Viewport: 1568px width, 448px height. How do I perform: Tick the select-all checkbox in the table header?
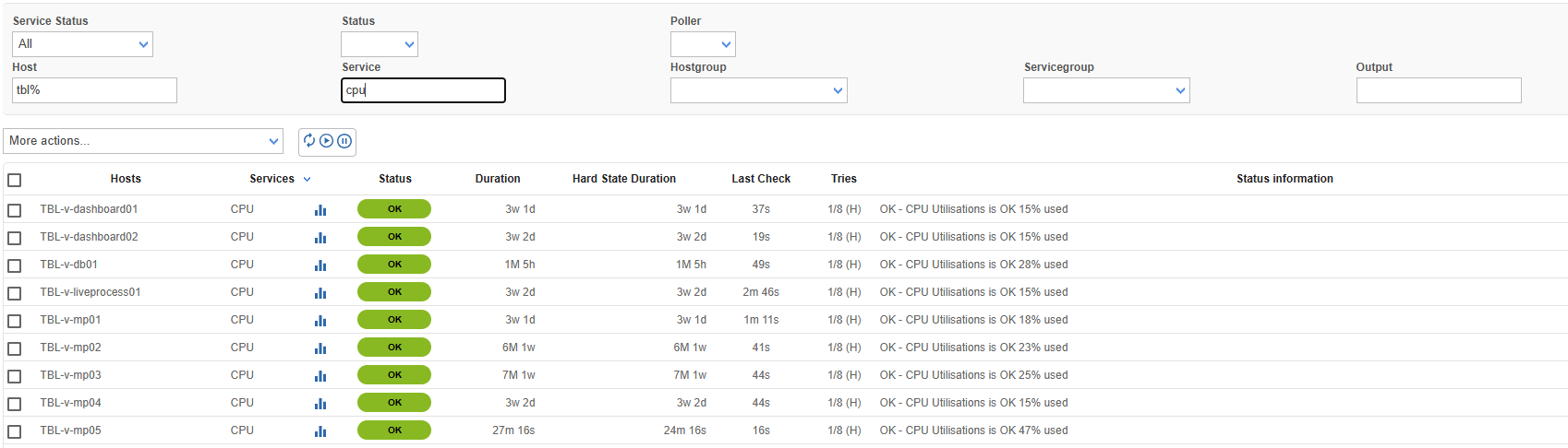click(x=15, y=181)
